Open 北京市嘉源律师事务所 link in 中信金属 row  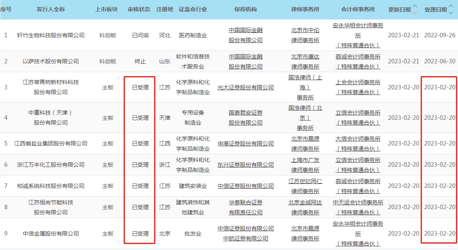(x=305, y=234)
